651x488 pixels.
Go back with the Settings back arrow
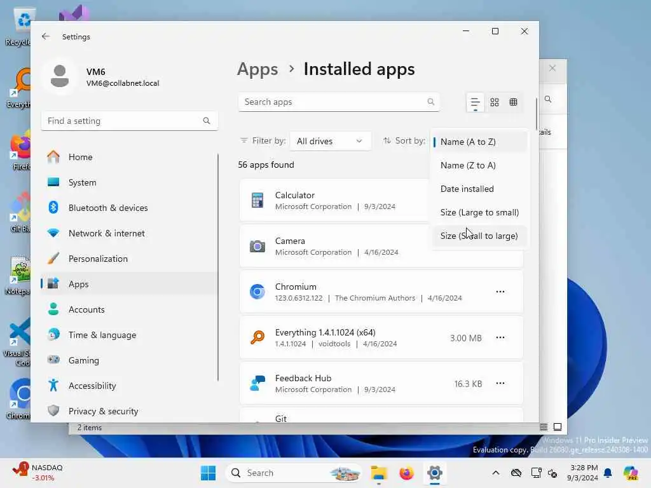[46, 36]
